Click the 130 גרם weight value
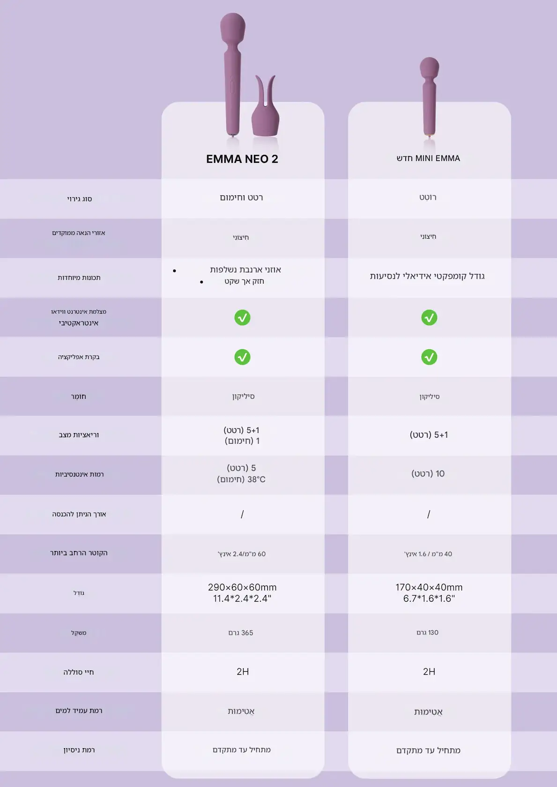This screenshot has height=787, width=557. tap(428, 633)
